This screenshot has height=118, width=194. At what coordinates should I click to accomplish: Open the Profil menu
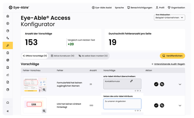pos(160,7)
